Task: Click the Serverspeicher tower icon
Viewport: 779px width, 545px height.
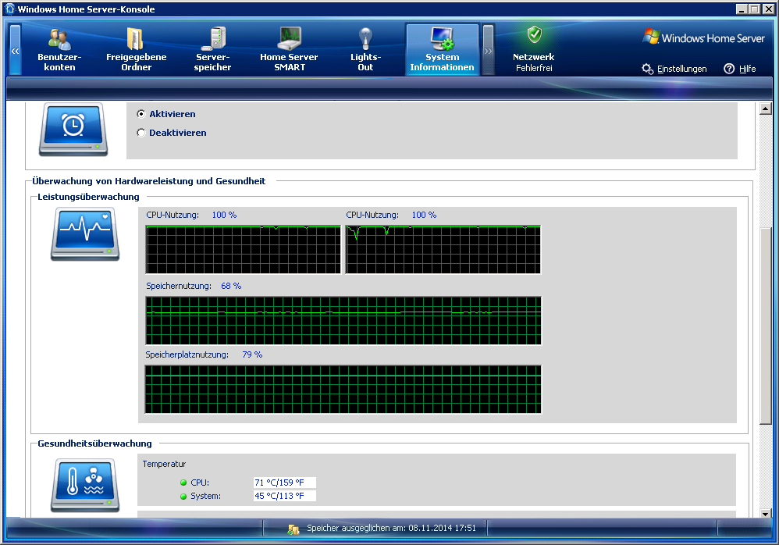Action: click(x=215, y=38)
